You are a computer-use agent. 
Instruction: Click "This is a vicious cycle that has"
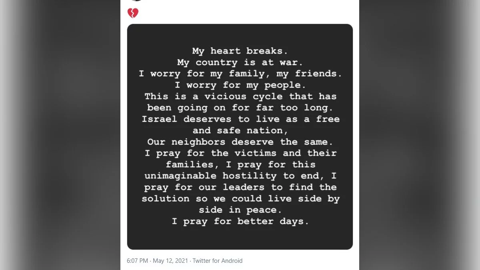240,96
